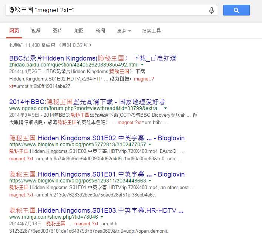The width and height of the screenshot is (262, 236).
Task: Click snippet text xt=urn:btih:6b0ff49014abe27
Action: (40, 86)
